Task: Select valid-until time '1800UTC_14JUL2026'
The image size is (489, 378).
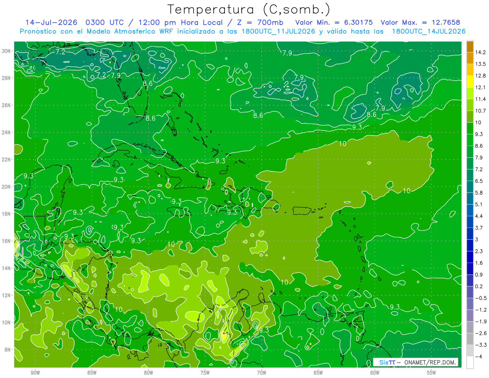Action: coord(428,31)
